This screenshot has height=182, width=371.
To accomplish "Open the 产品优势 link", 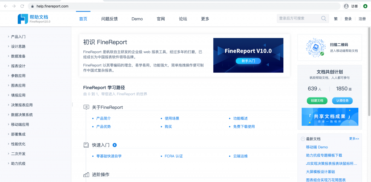I will pos(103,127).
